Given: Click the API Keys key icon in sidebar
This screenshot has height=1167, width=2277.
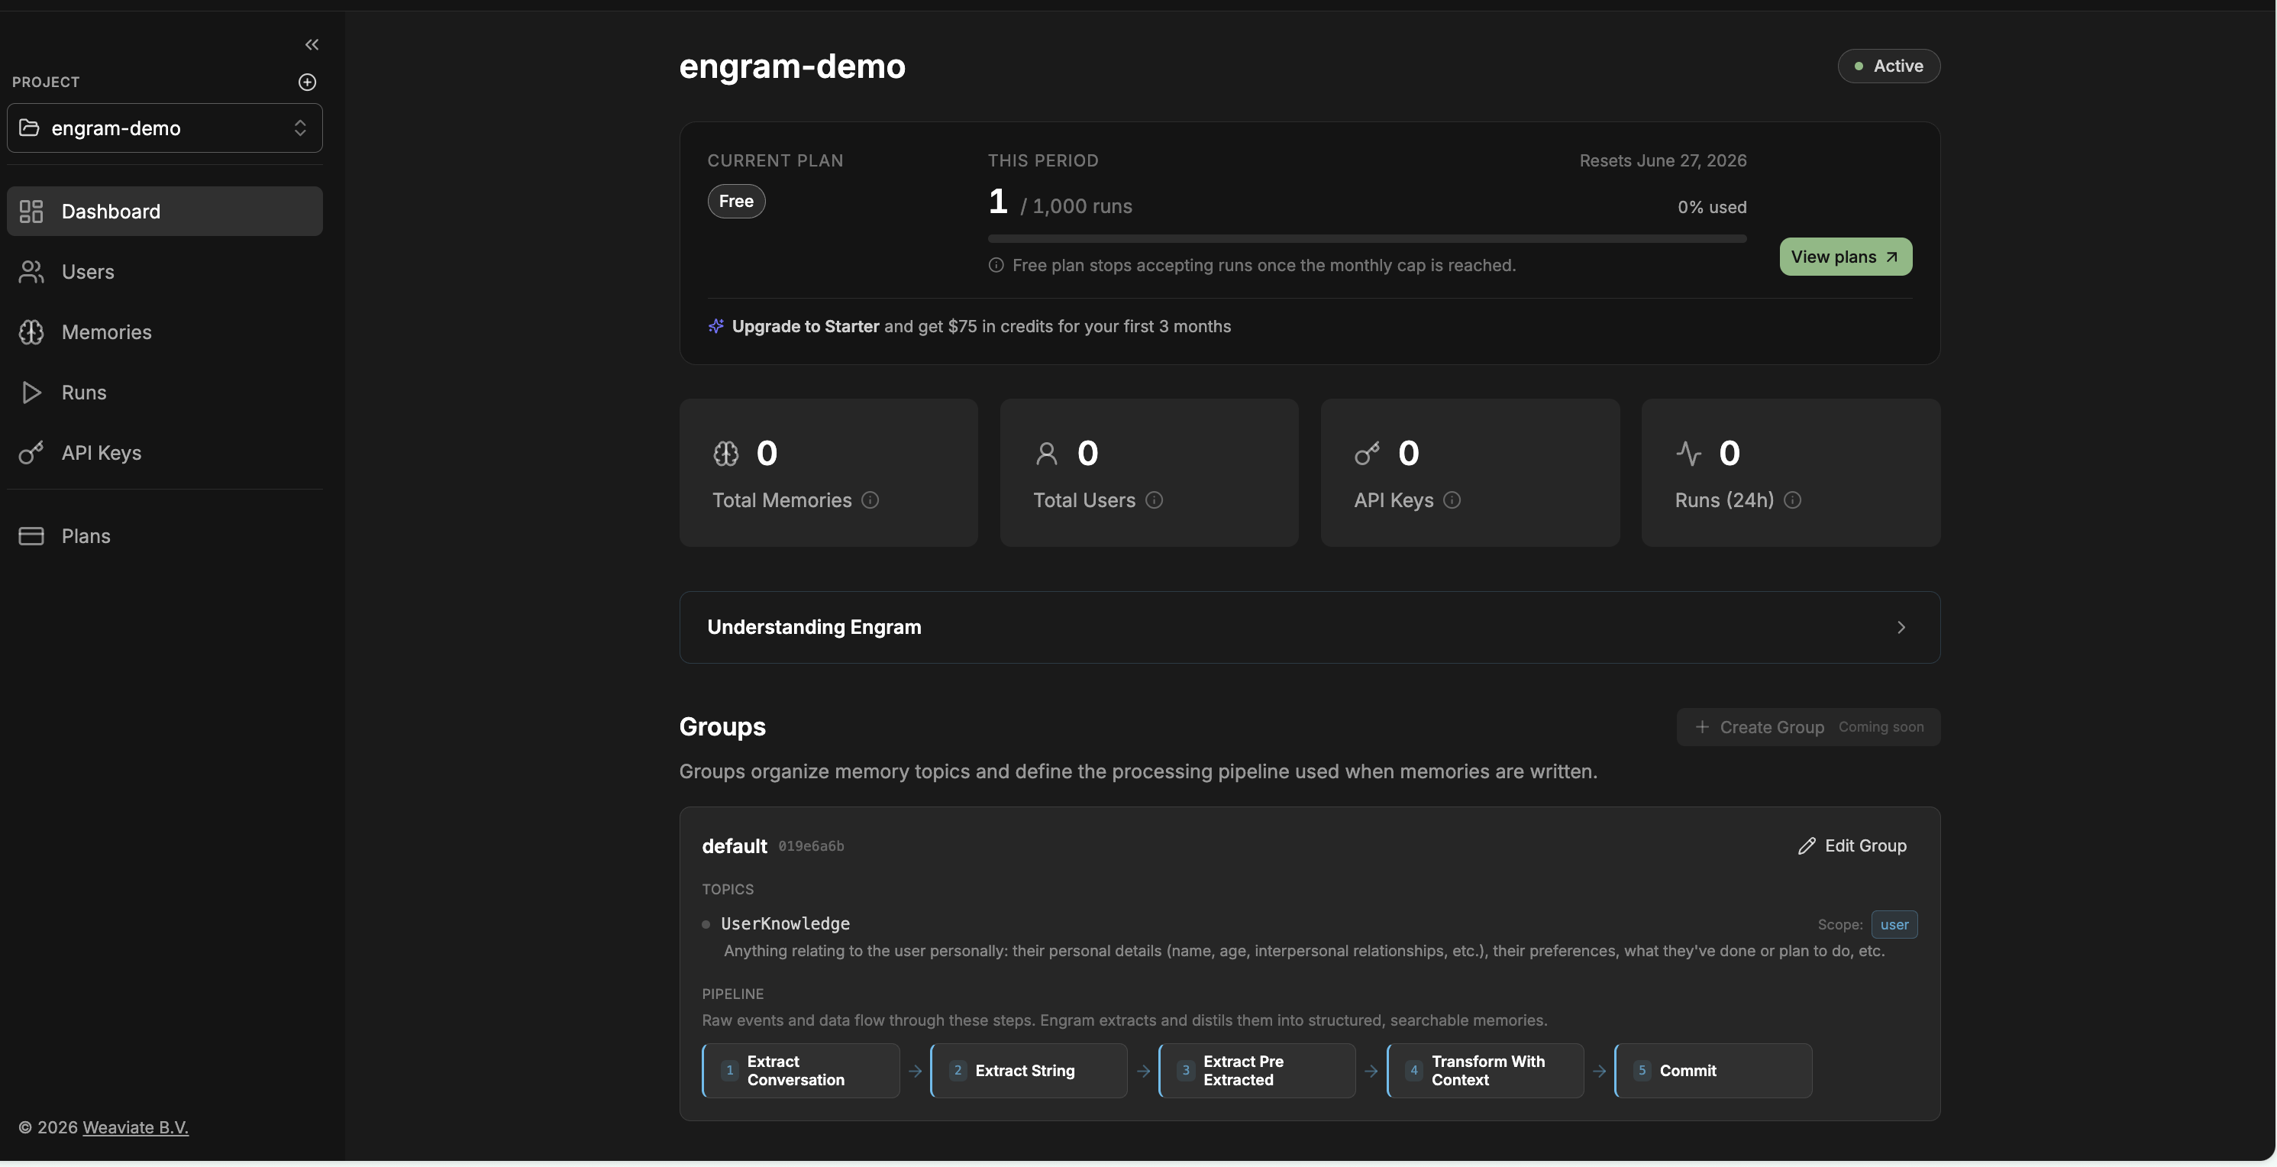Looking at the screenshot, I should point(31,453).
